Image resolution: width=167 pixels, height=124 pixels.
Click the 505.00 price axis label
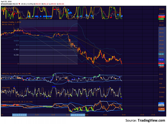coord(161,21)
